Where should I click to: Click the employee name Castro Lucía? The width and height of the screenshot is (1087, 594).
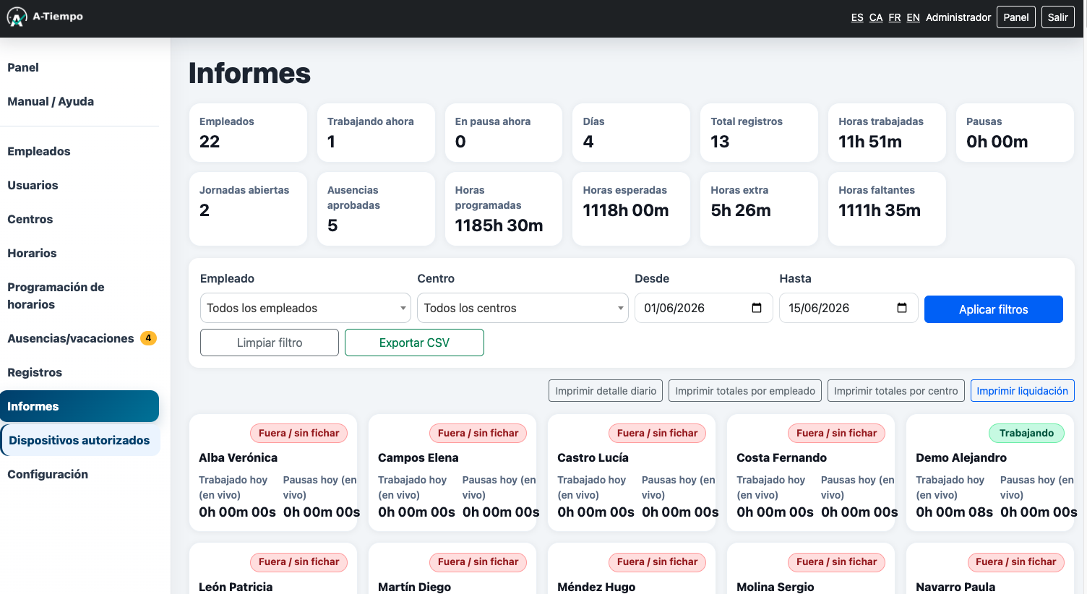point(593,457)
